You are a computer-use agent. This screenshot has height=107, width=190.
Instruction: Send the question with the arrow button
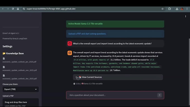point(160,95)
